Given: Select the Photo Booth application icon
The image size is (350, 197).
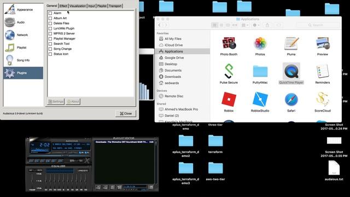Looking at the screenshot, I should [x=229, y=43].
